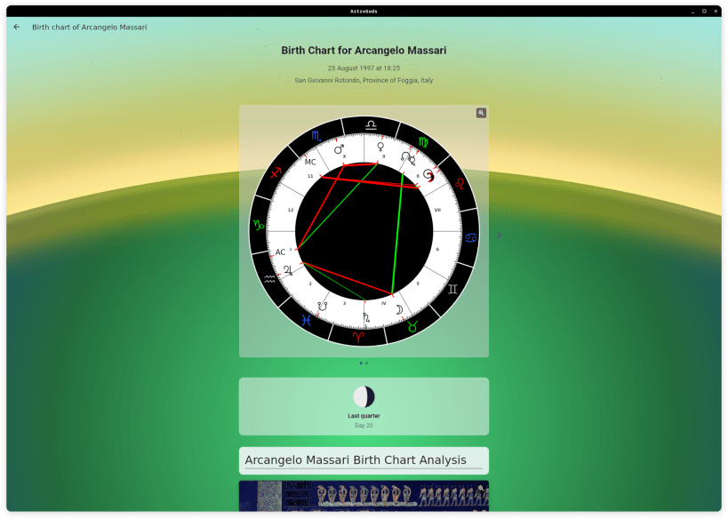
Task: Click the Virgo sign glyph on the chart
Action: [423, 142]
